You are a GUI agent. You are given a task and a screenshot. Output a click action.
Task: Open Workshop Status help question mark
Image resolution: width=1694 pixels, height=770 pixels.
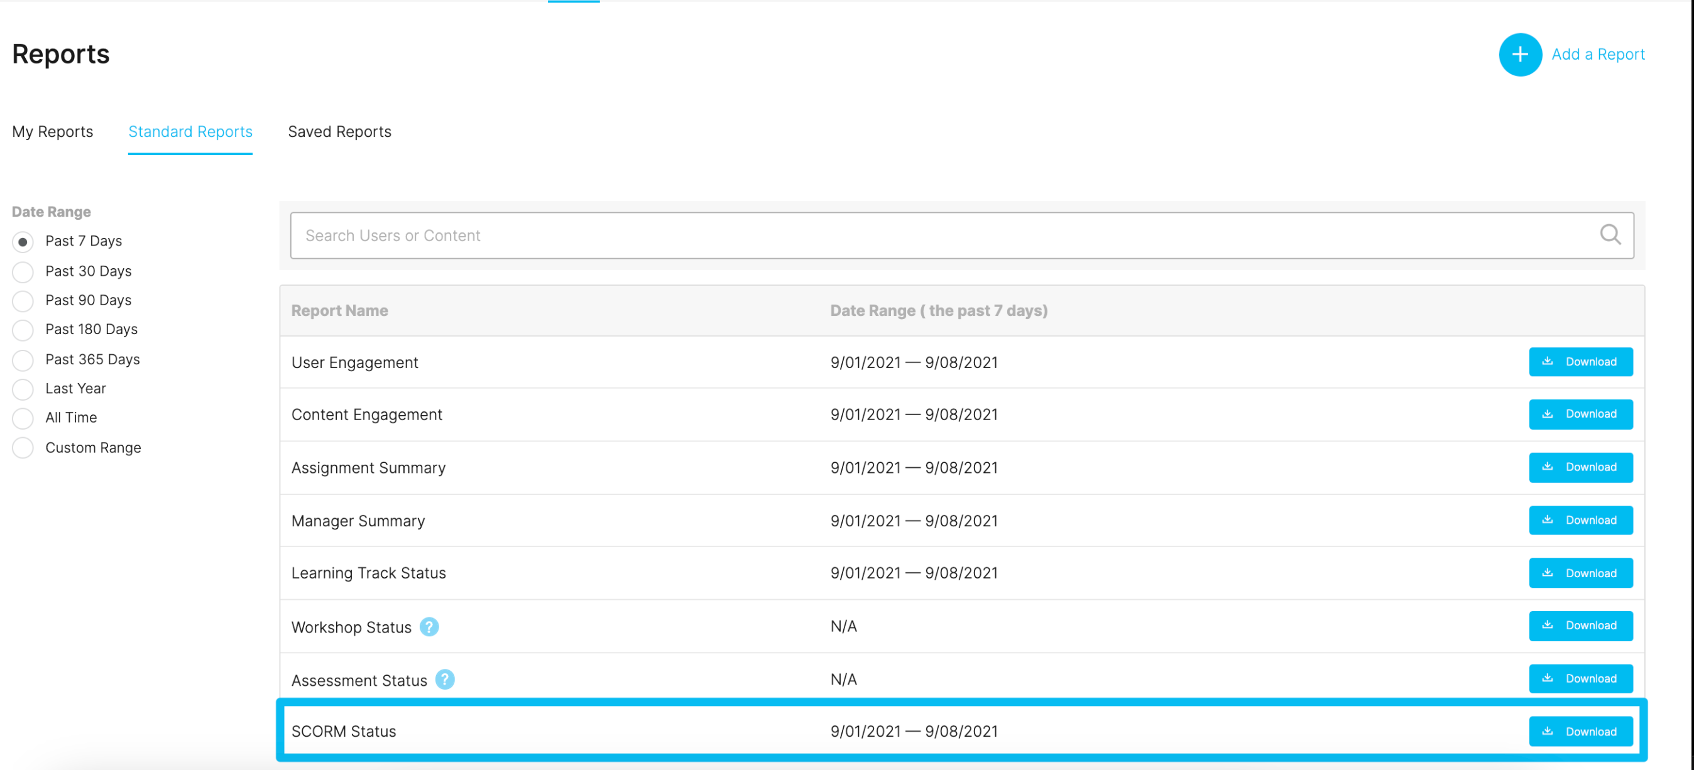click(429, 627)
